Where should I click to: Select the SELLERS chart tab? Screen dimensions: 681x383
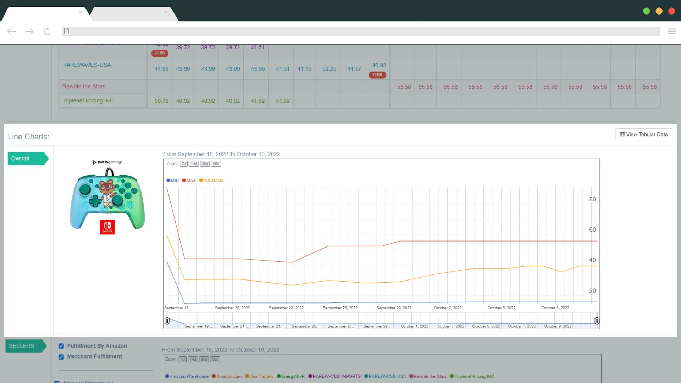tap(26, 346)
